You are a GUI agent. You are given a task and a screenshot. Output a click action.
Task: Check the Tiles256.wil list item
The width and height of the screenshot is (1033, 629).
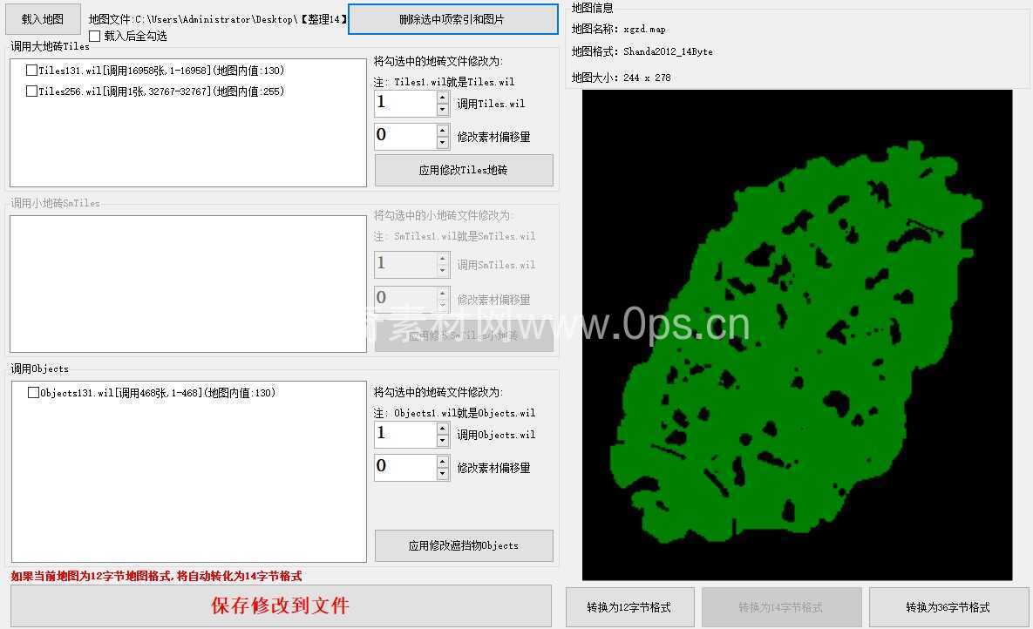[x=32, y=91]
